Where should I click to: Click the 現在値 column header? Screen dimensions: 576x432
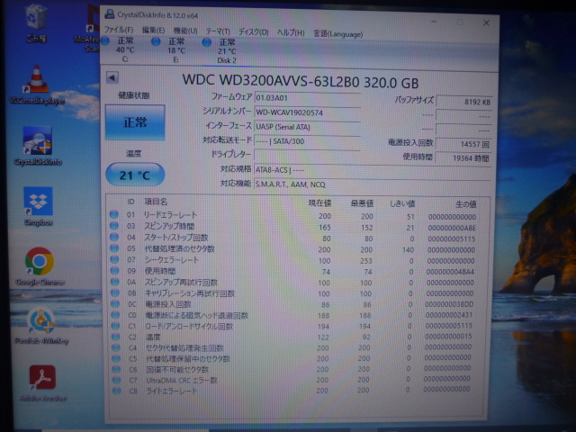(x=319, y=202)
